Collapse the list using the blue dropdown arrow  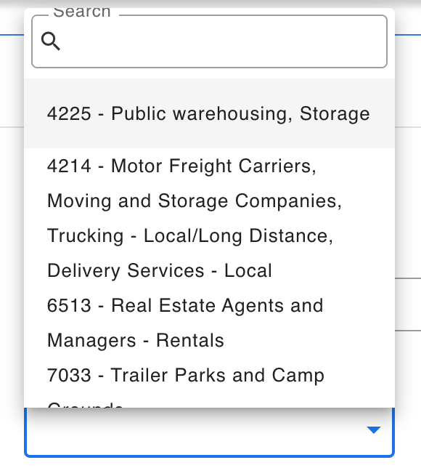click(x=374, y=429)
